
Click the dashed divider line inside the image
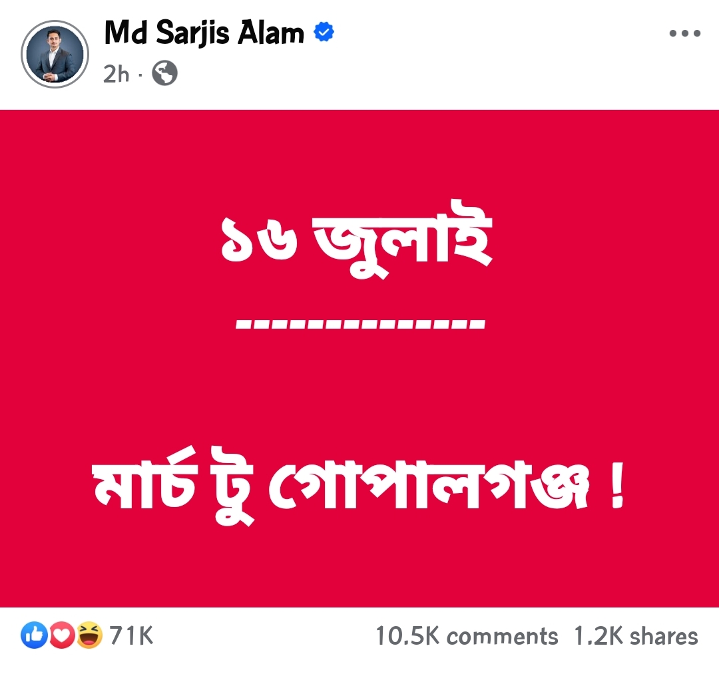(359, 324)
